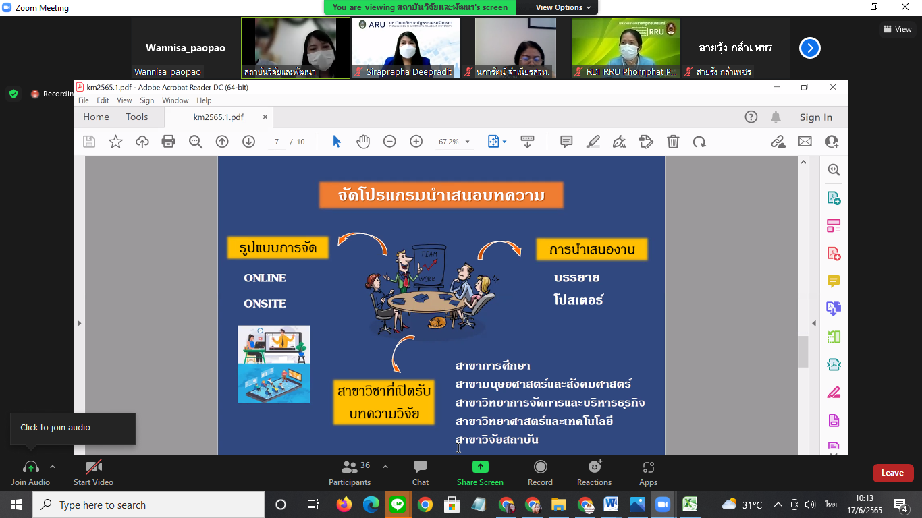Print the PDF with printer icon
Viewport: 922px width, 518px height.
169,142
